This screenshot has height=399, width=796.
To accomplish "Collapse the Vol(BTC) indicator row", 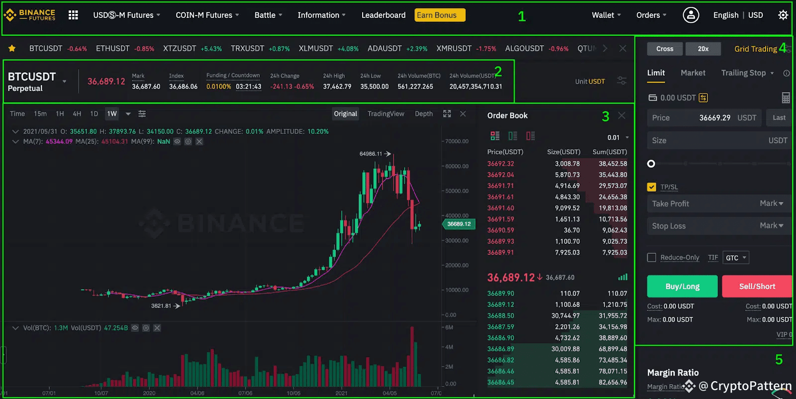I will coord(15,328).
